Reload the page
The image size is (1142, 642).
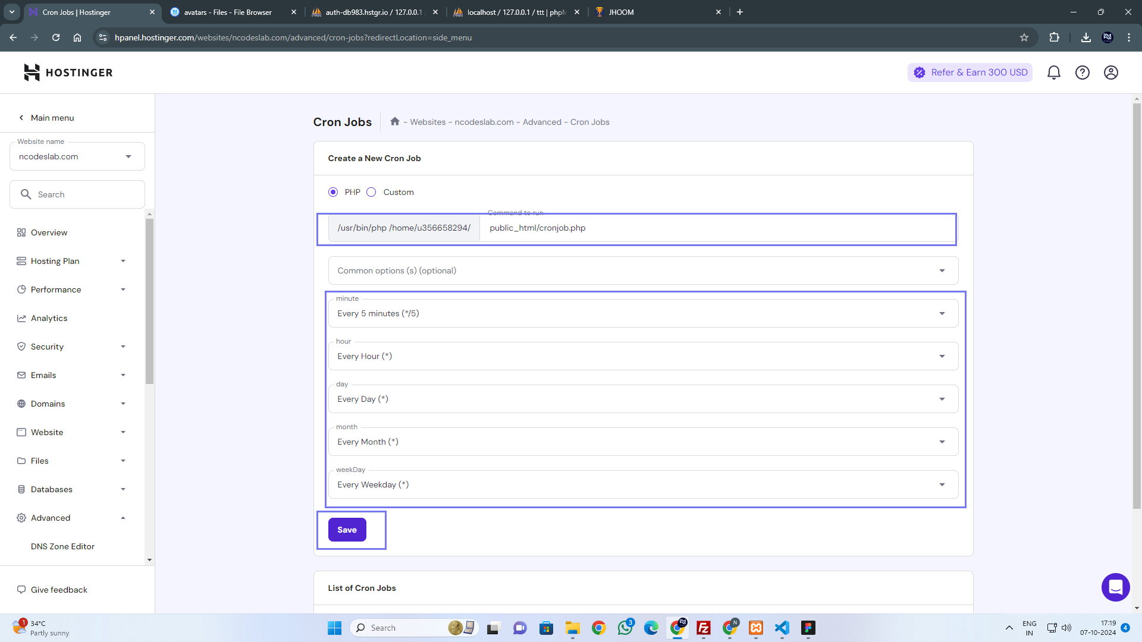click(56, 37)
